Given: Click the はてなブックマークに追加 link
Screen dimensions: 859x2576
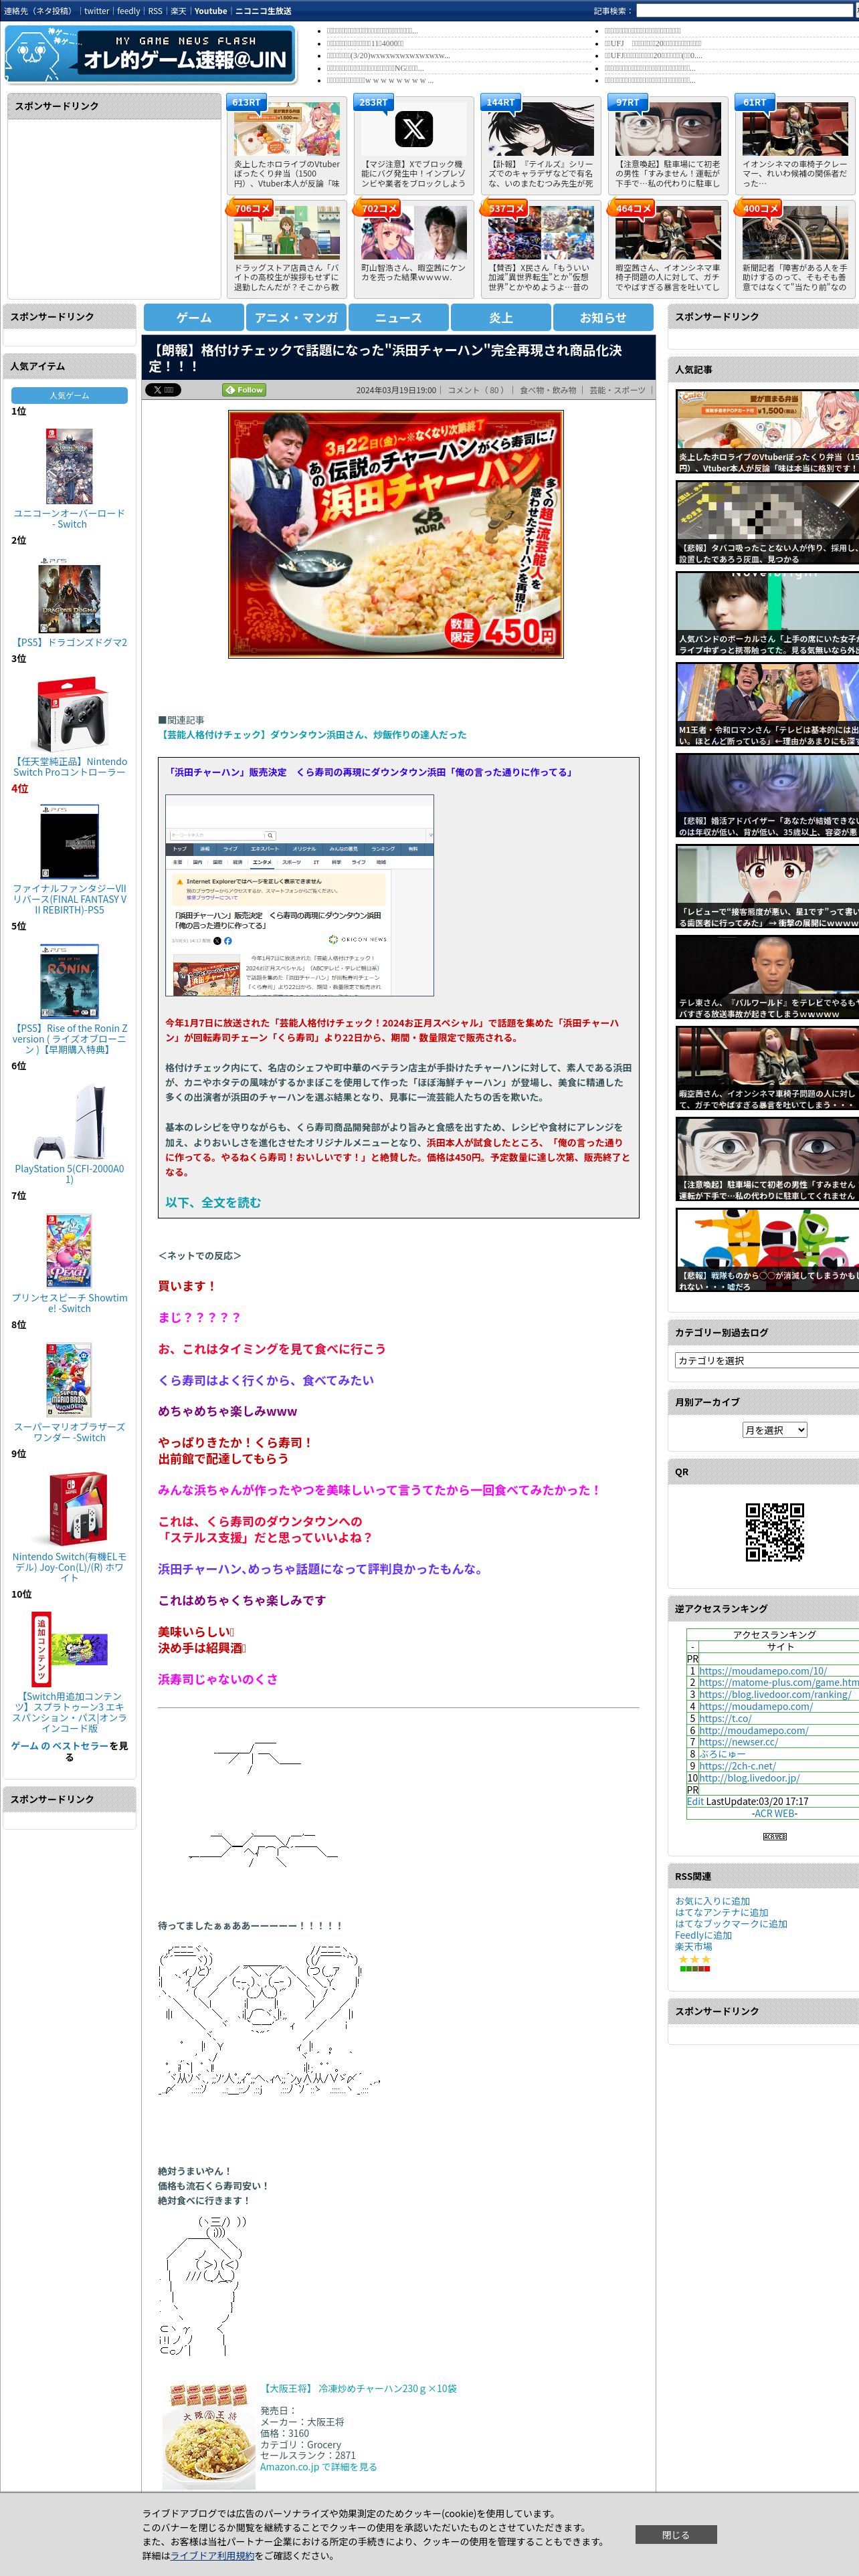Looking at the screenshot, I should click(x=731, y=1924).
